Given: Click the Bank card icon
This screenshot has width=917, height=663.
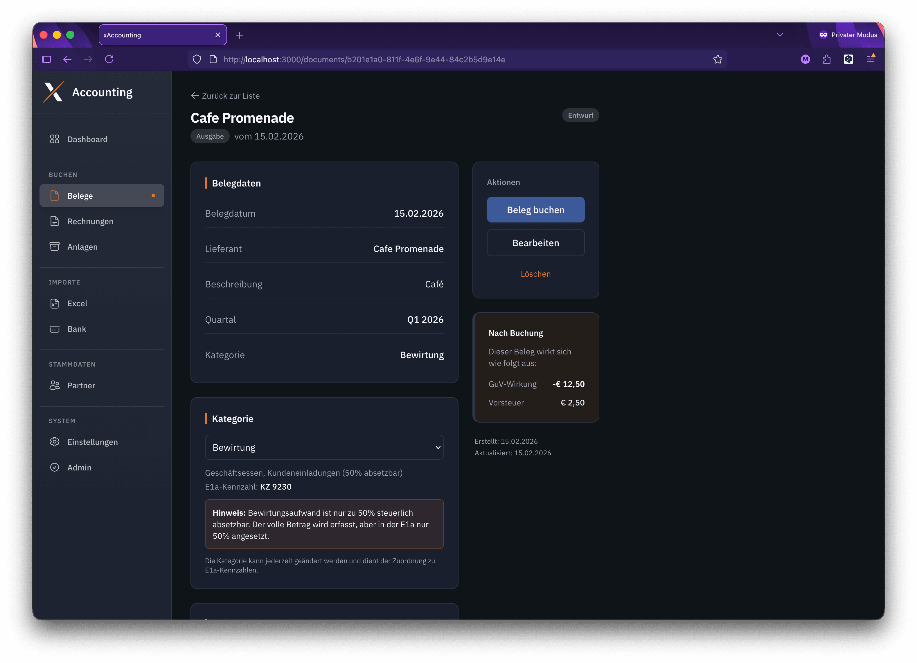Looking at the screenshot, I should coord(55,329).
